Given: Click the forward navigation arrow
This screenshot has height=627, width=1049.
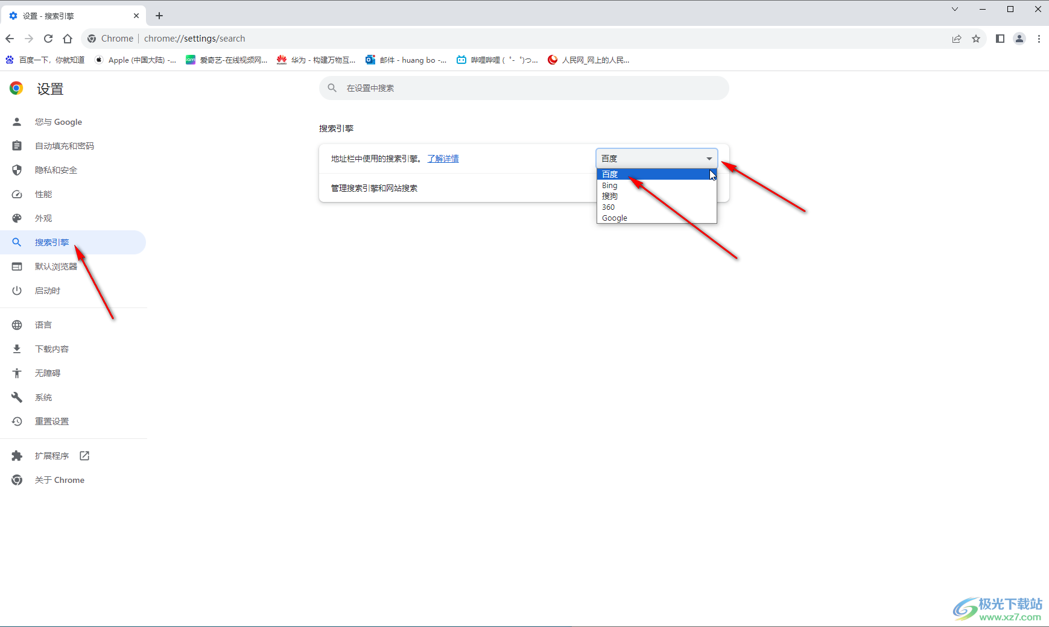Looking at the screenshot, I should click(x=29, y=39).
